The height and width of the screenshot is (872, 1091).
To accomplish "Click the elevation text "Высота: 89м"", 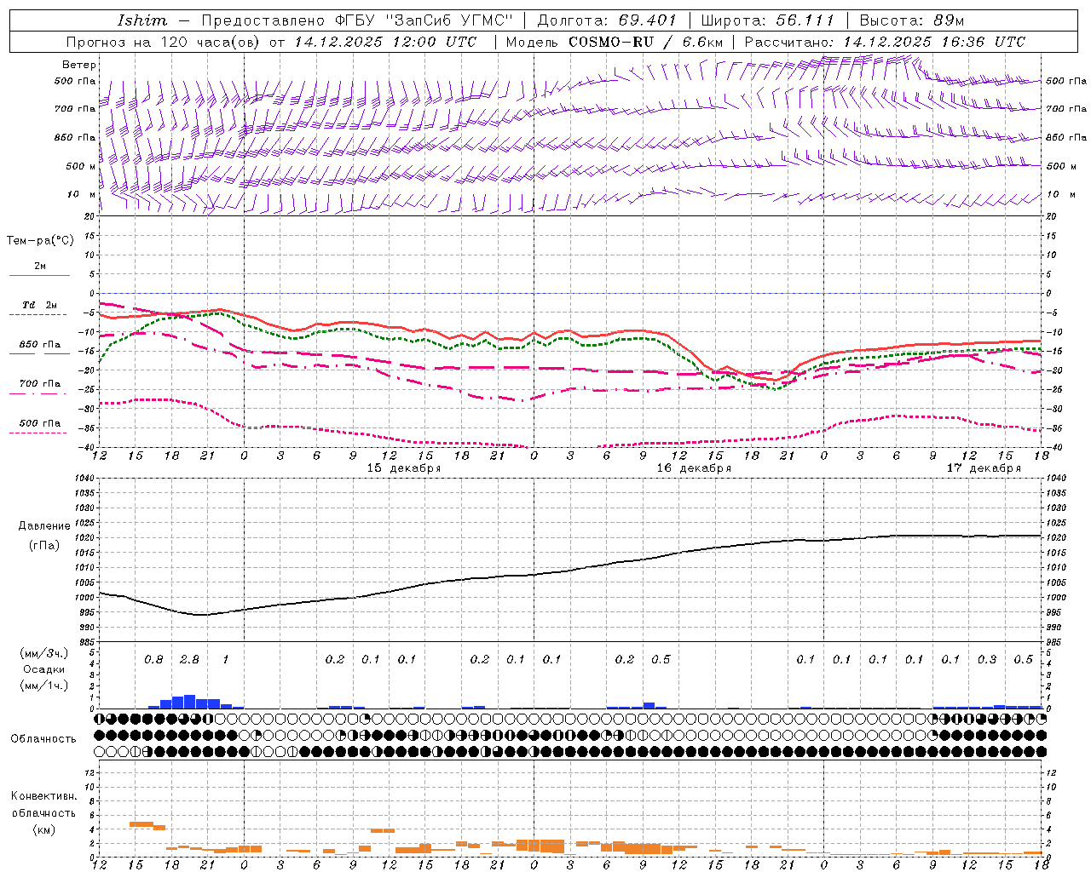I will point(911,20).
